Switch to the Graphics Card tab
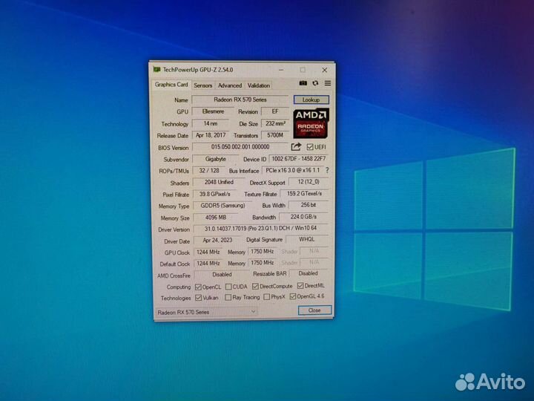 pos(171,85)
